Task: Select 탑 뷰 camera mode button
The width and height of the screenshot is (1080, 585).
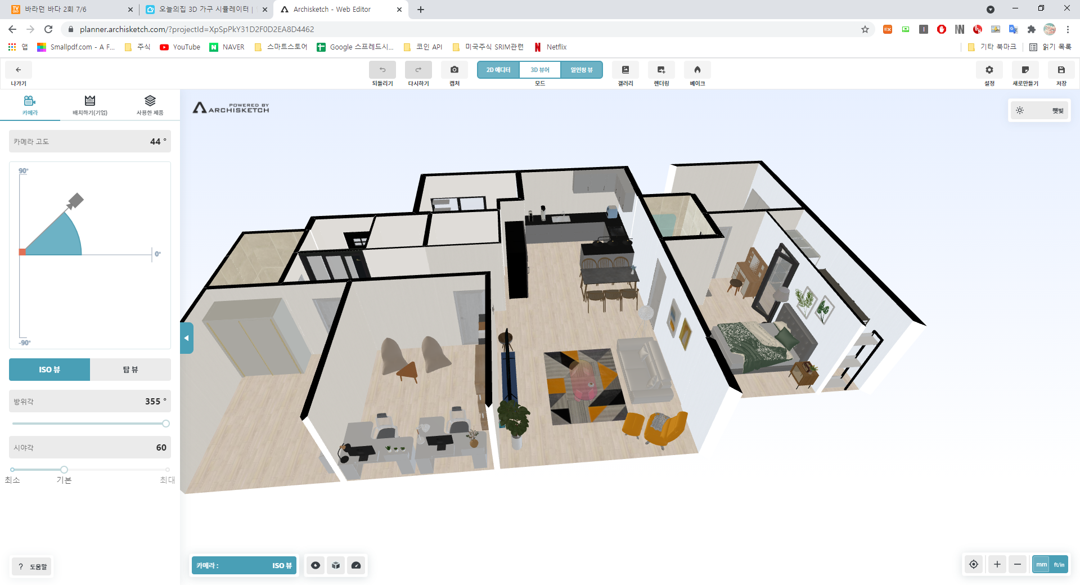Action: click(x=130, y=370)
